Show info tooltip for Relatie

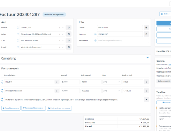click(18, 28)
